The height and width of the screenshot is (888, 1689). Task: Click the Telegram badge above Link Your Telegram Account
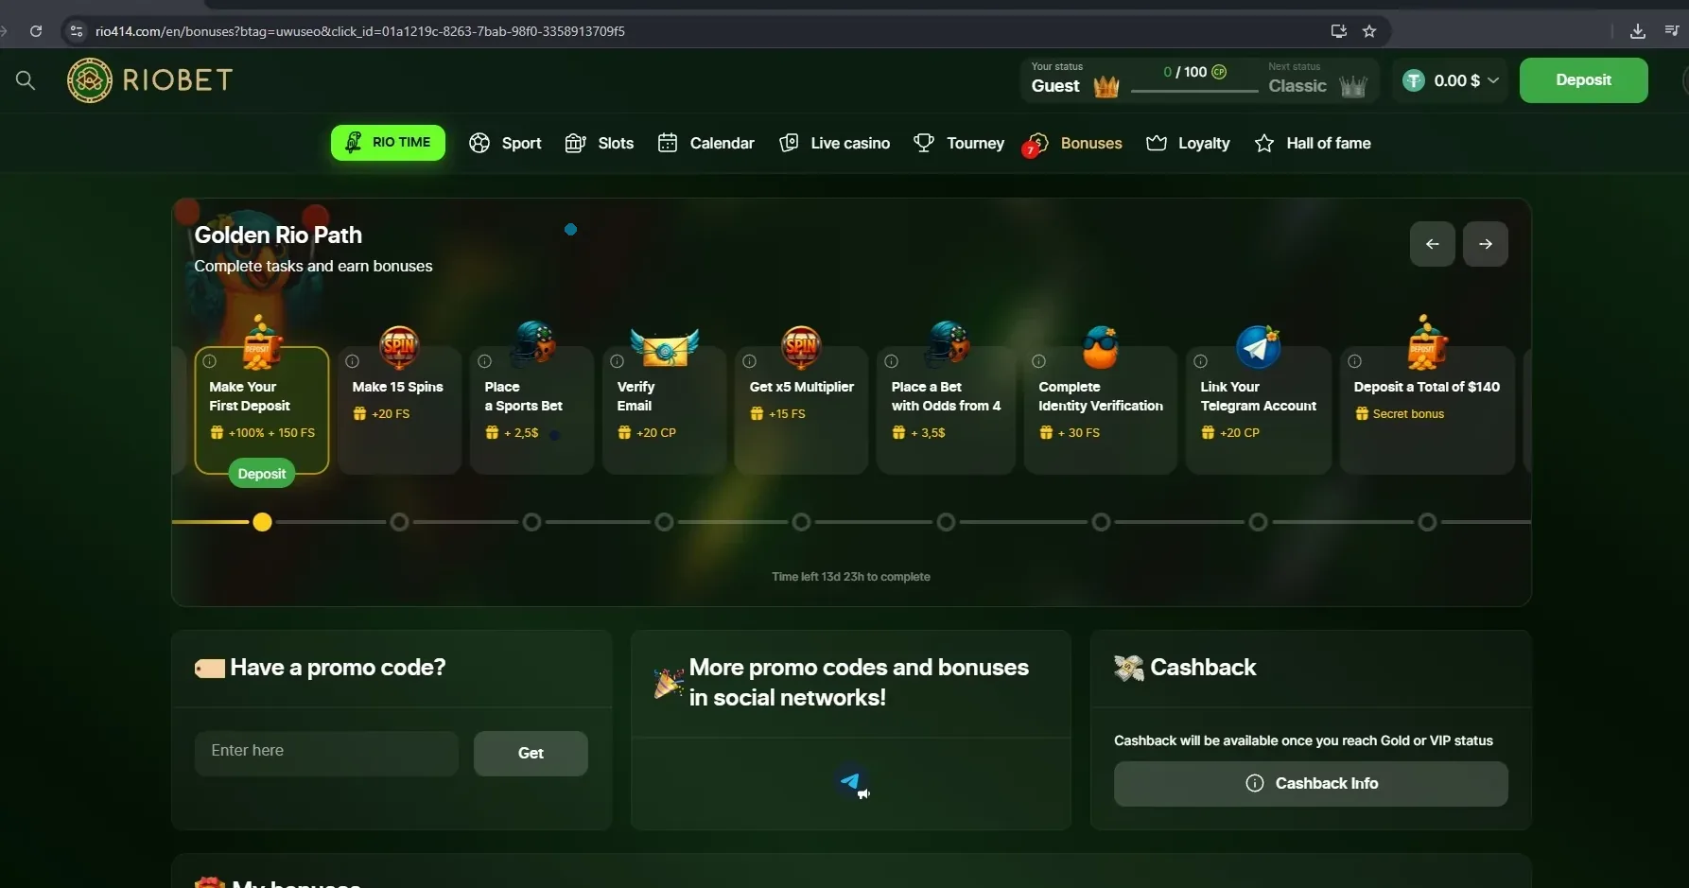pyautogui.click(x=1259, y=347)
